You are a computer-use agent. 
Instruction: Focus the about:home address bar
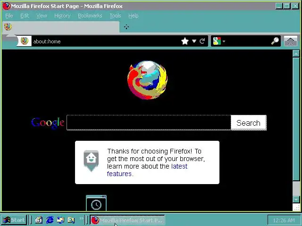click(x=106, y=41)
